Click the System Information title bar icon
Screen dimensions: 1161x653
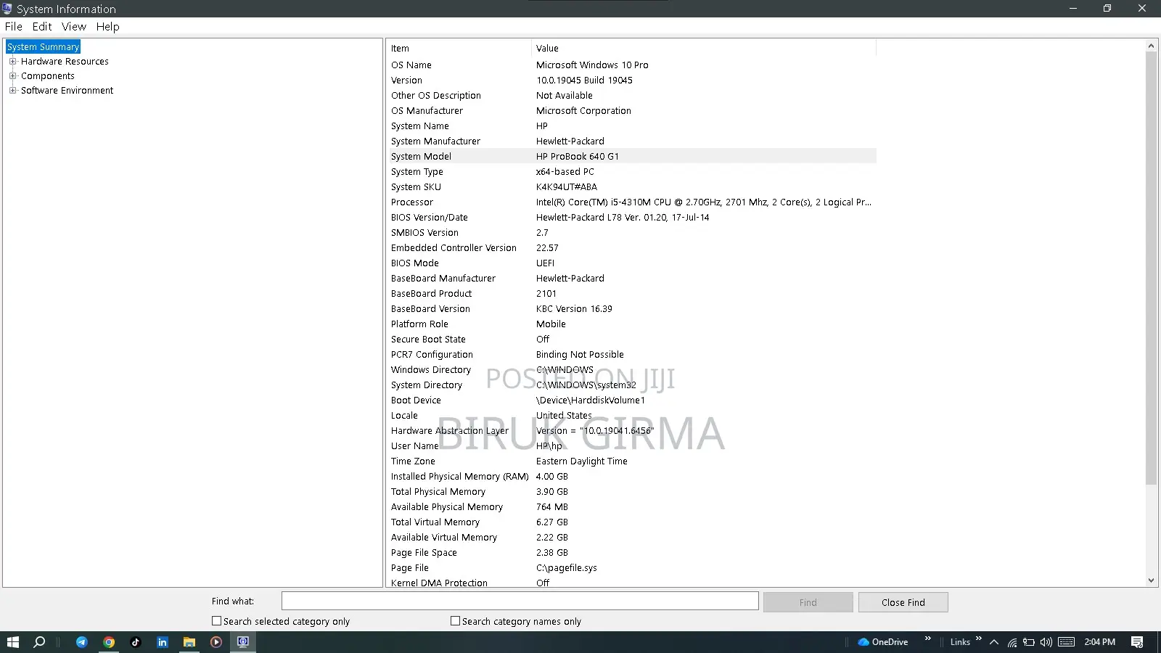7,9
